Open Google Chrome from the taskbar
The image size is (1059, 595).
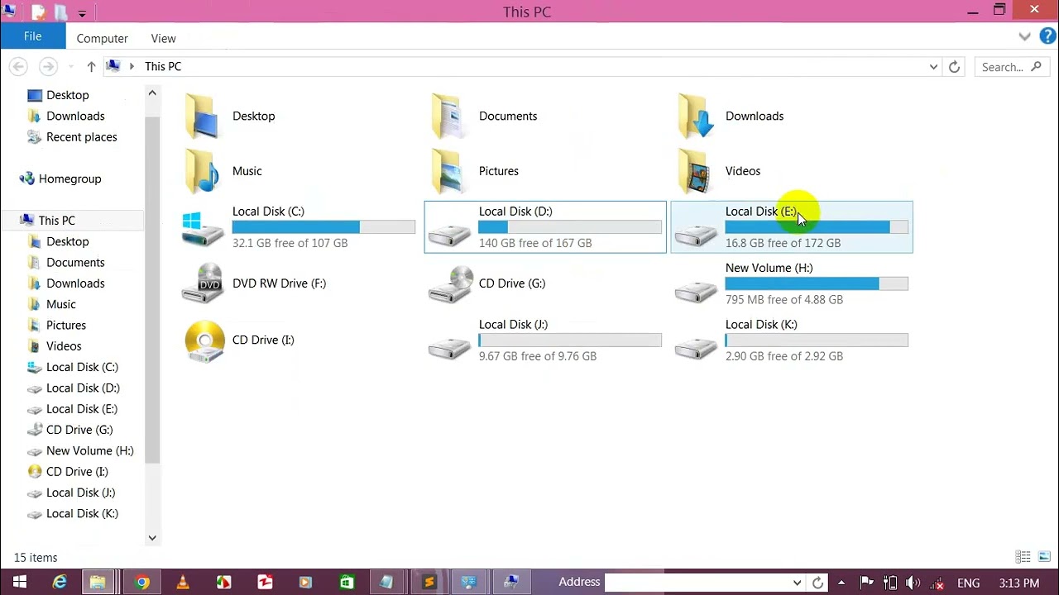[x=141, y=583]
